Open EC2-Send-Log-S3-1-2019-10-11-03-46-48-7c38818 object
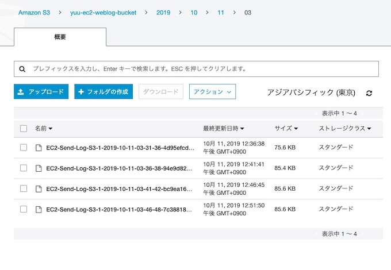The width and height of the screenshot is (391, 270). click(119, 210)
